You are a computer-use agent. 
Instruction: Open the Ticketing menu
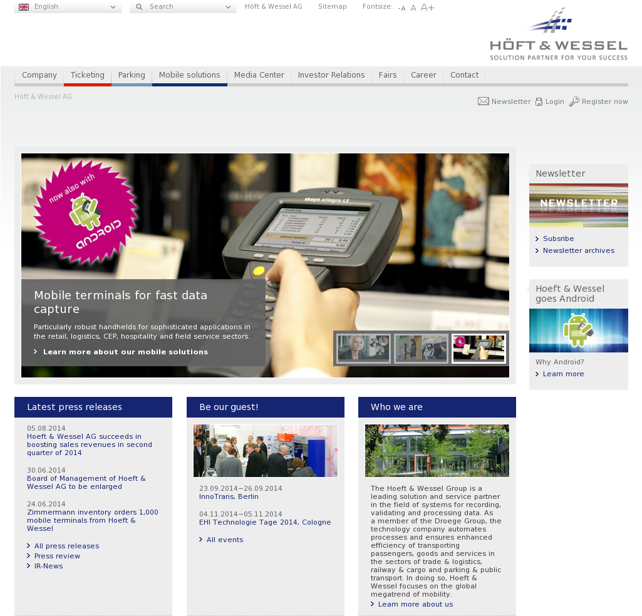87,75
